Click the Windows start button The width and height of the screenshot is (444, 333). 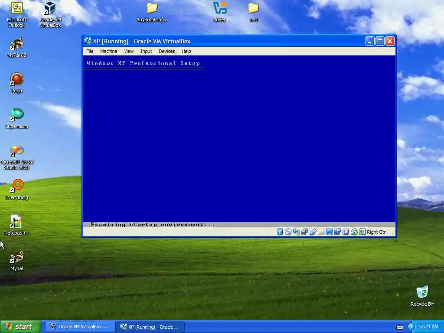pyautogui.click(x=20, y=326)
